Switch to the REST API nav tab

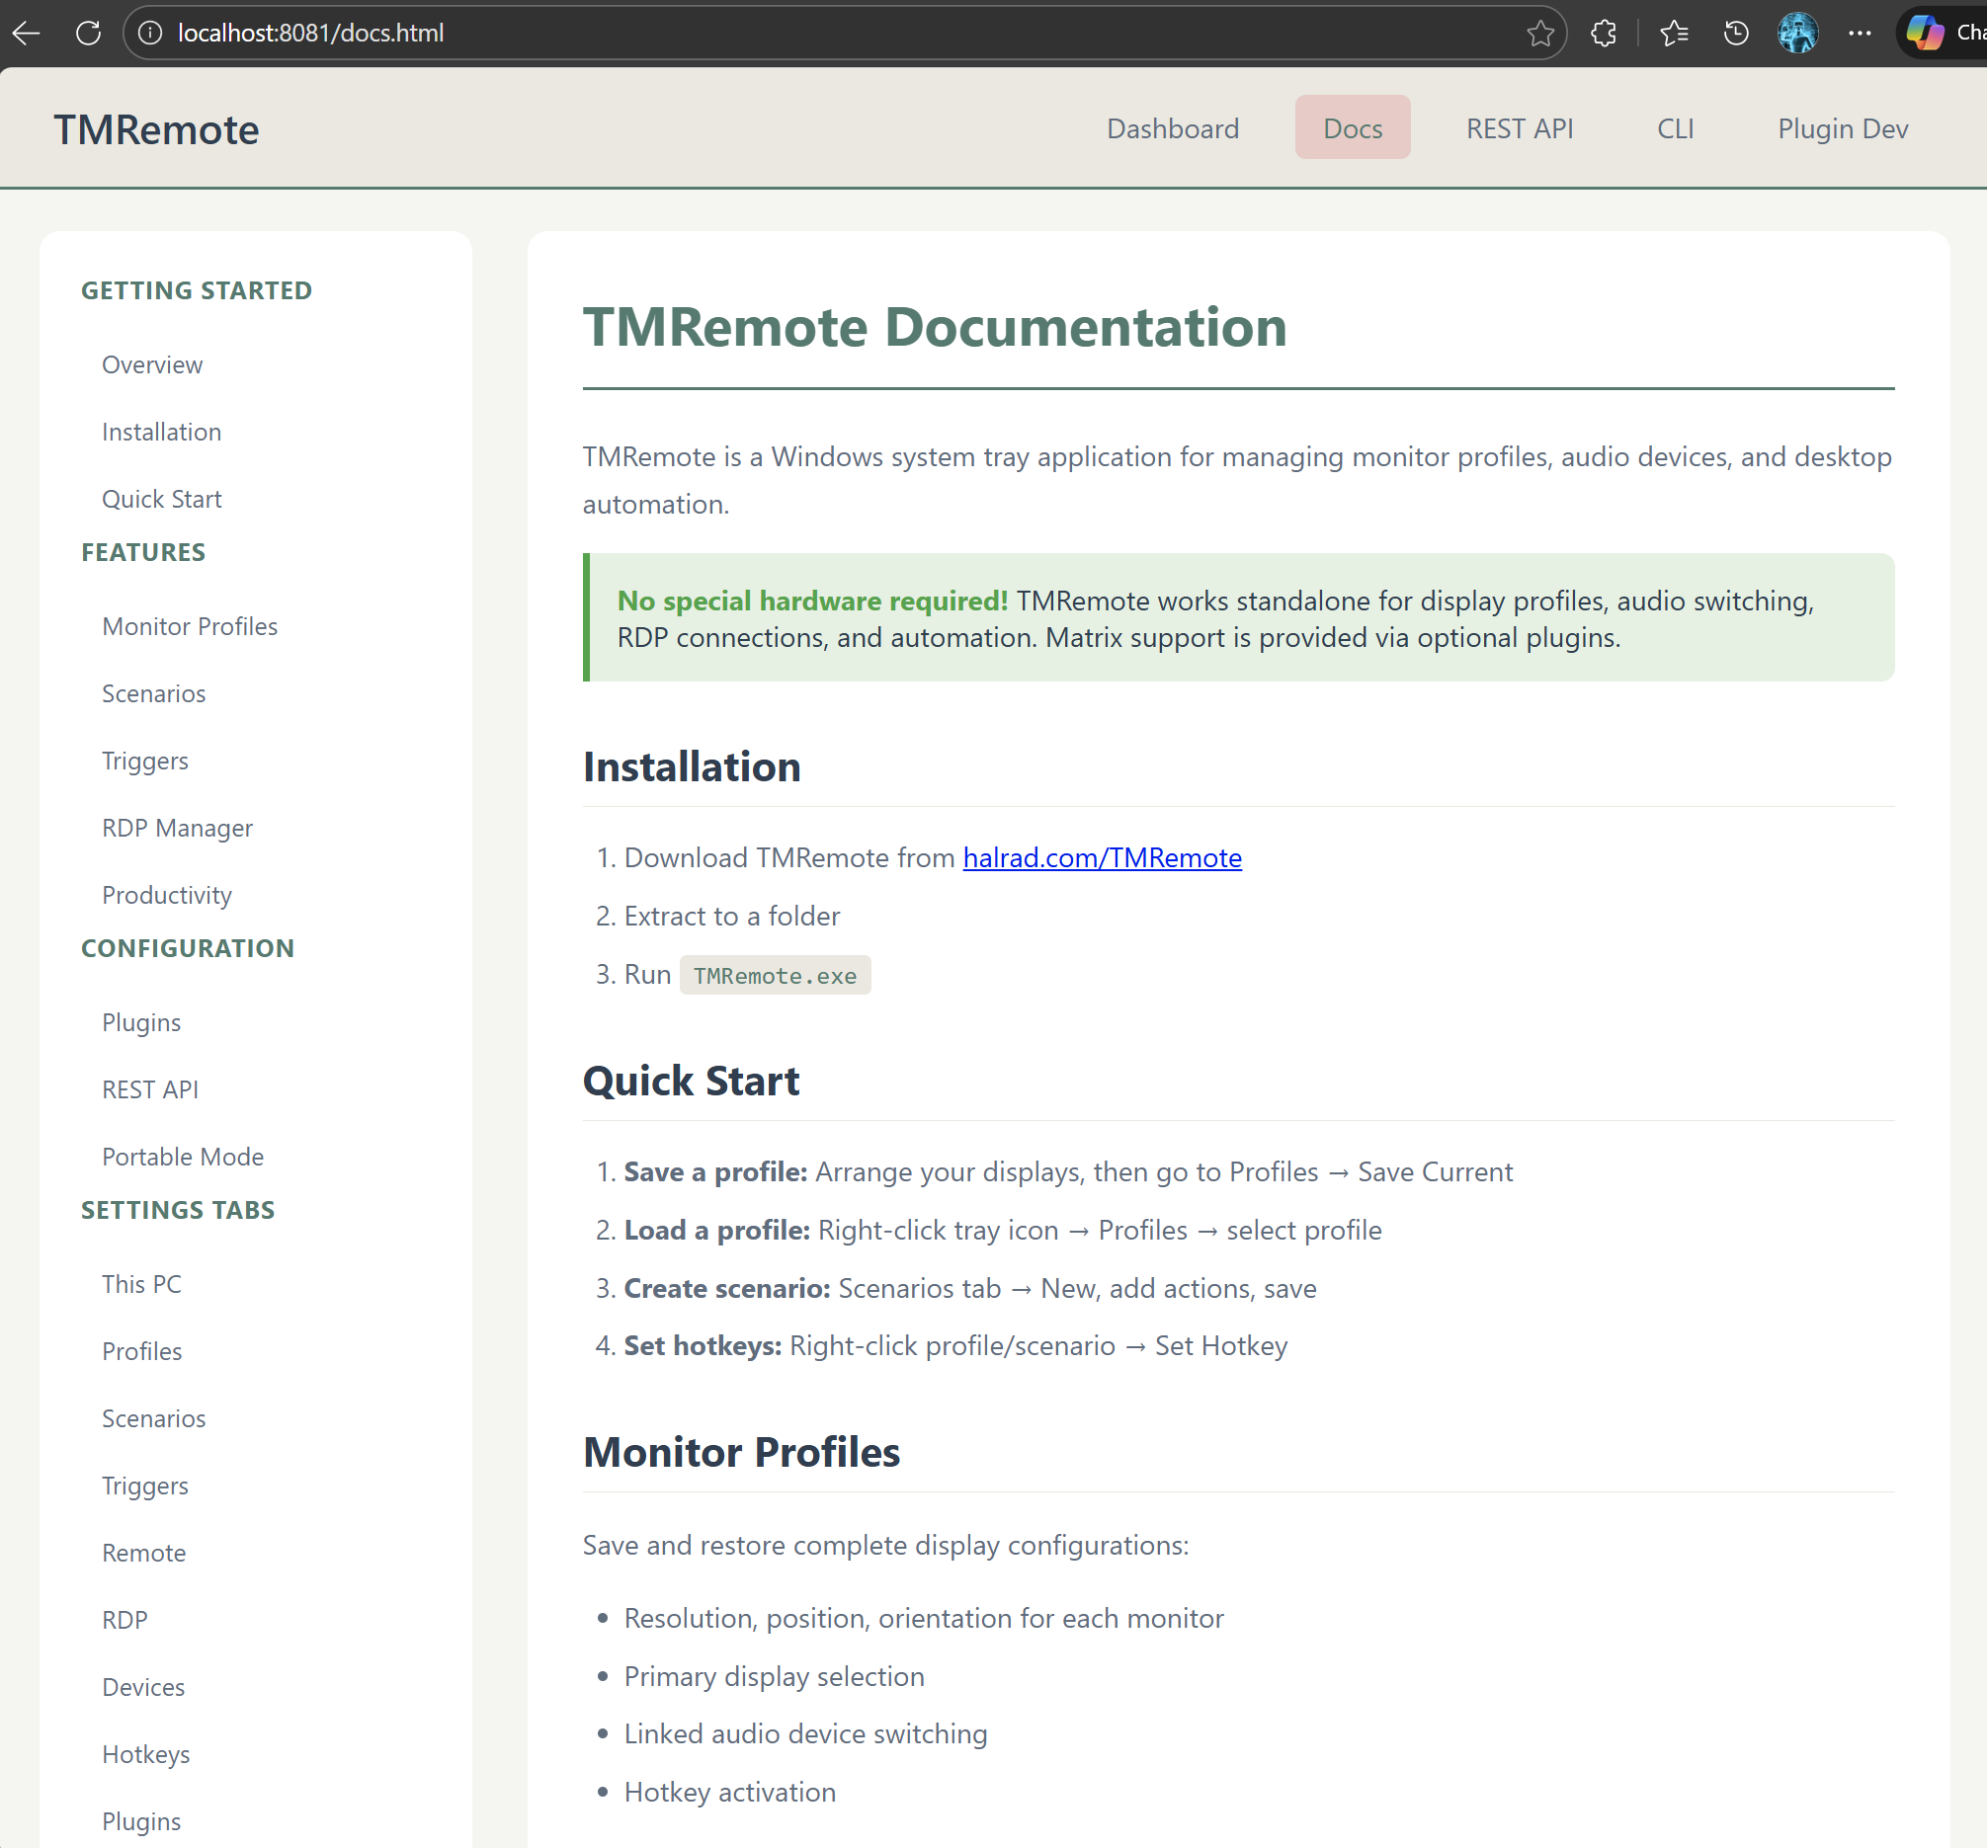click(x=1520, y=127)
